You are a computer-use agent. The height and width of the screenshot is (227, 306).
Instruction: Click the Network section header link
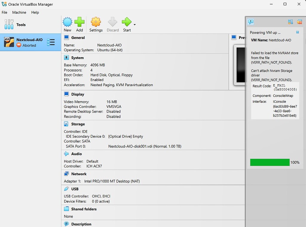click(79, 174)
